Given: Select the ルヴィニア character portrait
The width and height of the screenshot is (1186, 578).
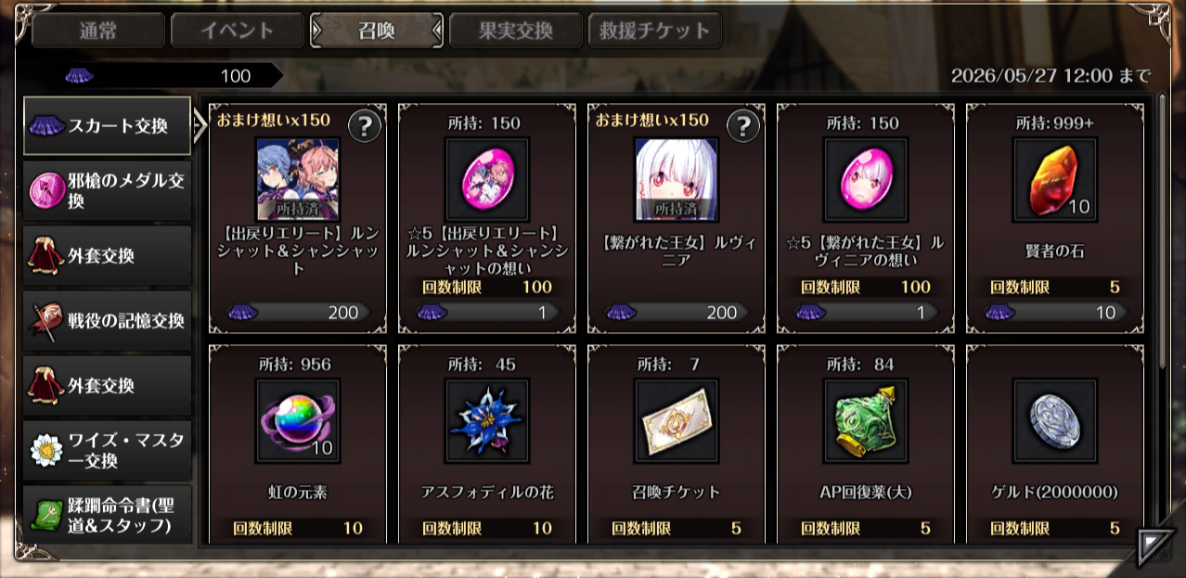Looking at the screenshot, I should pos(677,180).
